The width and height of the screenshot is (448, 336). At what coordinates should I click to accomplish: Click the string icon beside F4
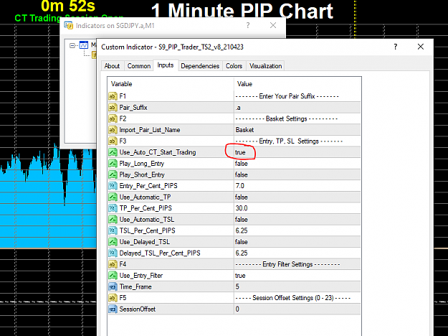[x=113, y=264]
